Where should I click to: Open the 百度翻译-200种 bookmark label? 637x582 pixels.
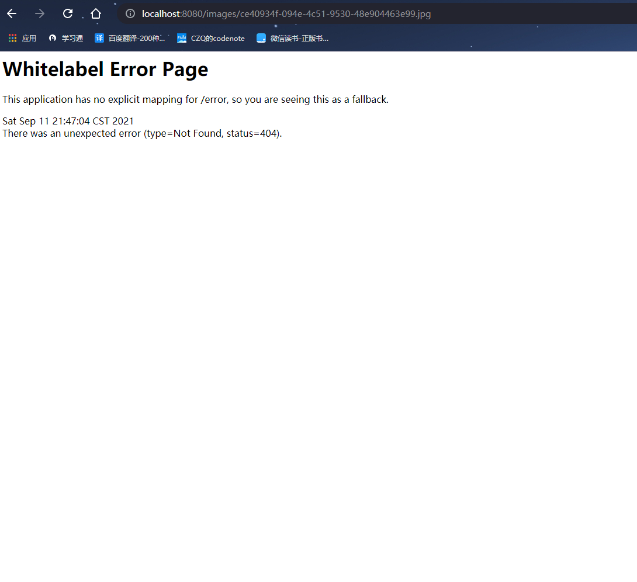[137, 38]
